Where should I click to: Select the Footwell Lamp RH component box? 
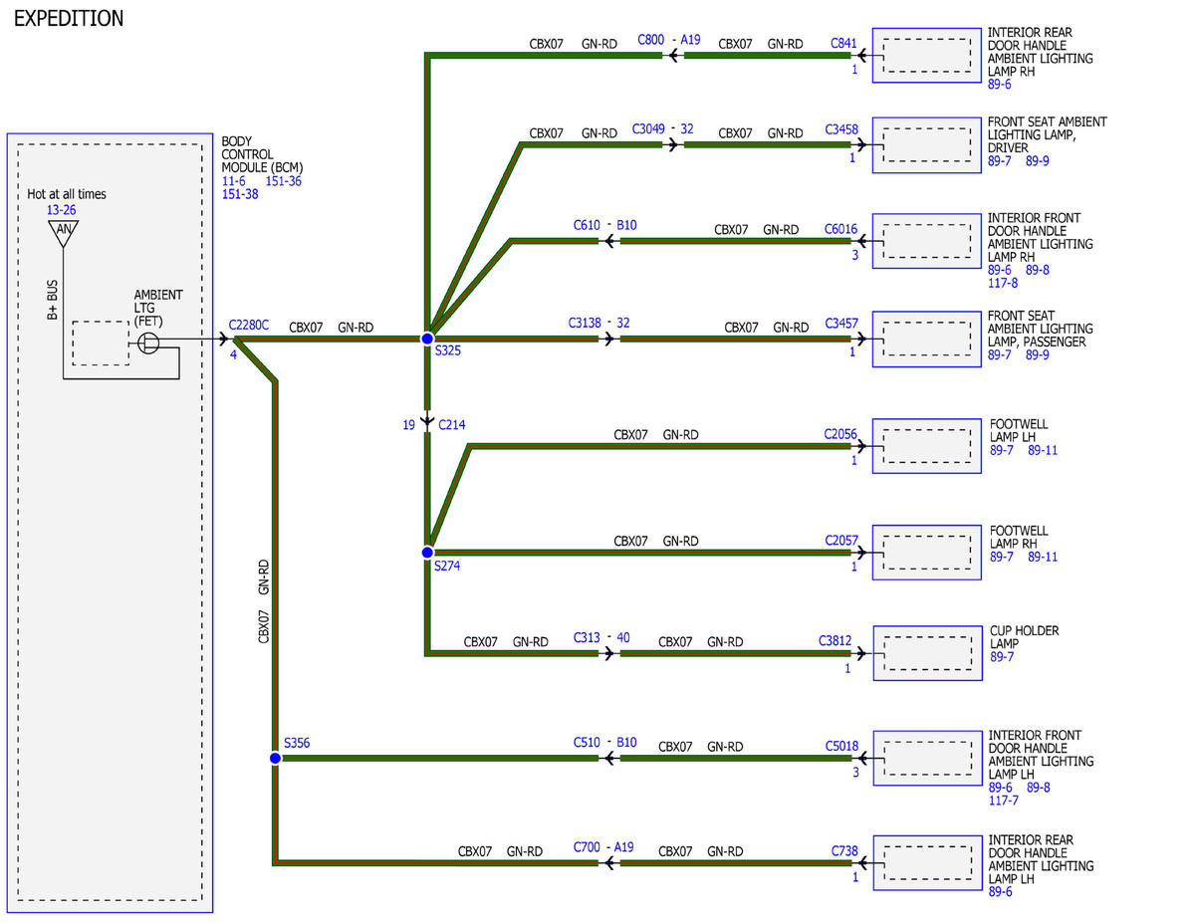(927, 553)
